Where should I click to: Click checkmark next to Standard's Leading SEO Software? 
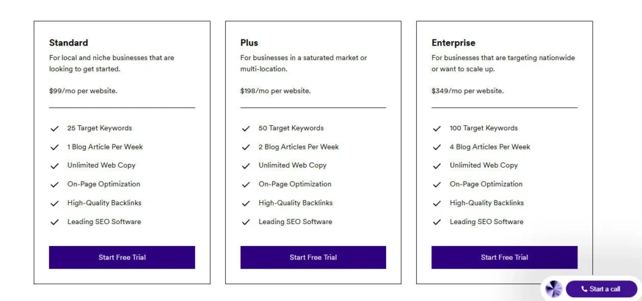pyautogui.click(x=55, y=222)
